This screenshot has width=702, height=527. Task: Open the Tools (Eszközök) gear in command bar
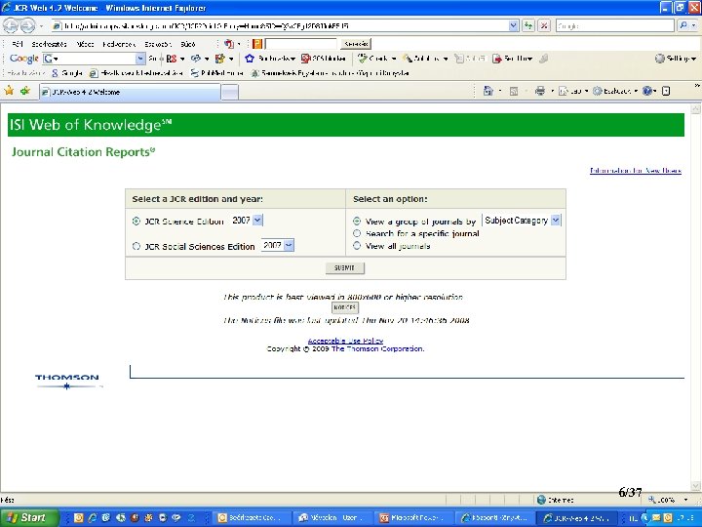coord(598,91)
